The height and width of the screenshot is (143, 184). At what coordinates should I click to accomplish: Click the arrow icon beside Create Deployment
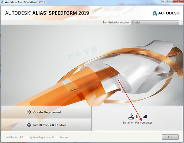pos(29,112)
